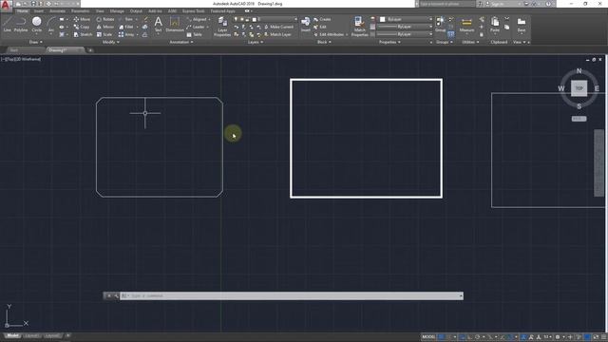Select the Line tool
Screen dimensions: 608x342
point(8,24)
